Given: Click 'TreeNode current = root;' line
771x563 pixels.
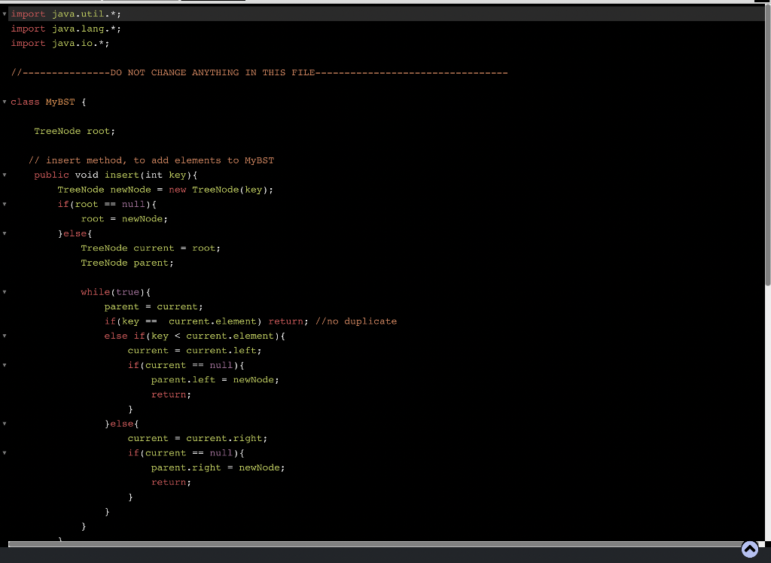Looking at the screenshot, I should click(151, 248).
